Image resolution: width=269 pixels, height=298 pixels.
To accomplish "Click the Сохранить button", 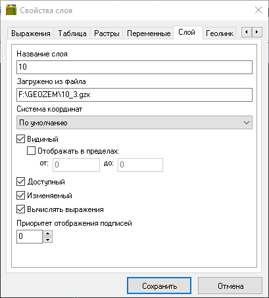I will point(159,286).
